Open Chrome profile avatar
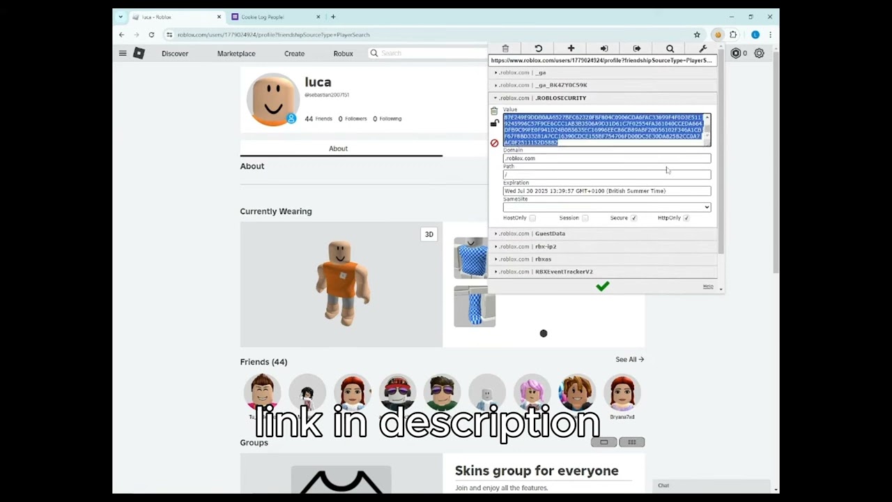Screen dimensions: 892x502 pos(755,34)
